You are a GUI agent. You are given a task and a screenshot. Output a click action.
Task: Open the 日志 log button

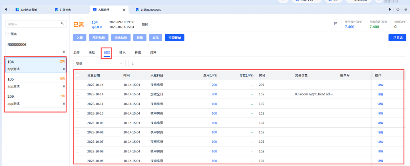[397, 38]
